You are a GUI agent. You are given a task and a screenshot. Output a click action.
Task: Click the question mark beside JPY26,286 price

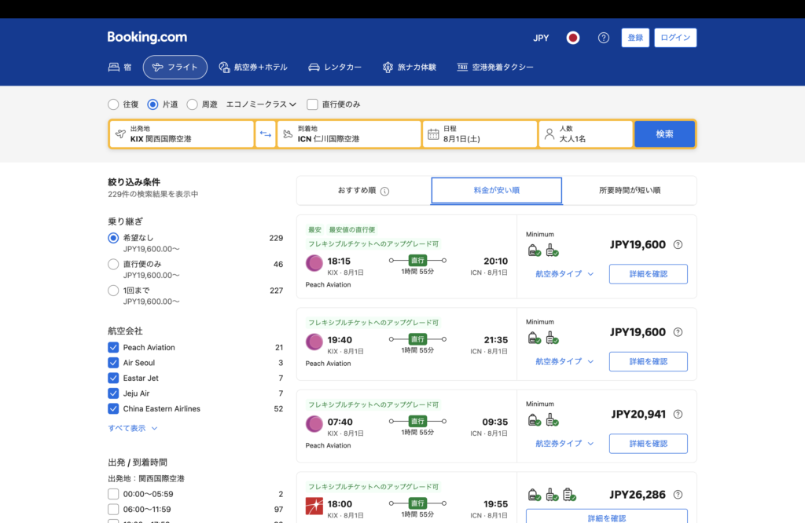(x=678, y=496)
